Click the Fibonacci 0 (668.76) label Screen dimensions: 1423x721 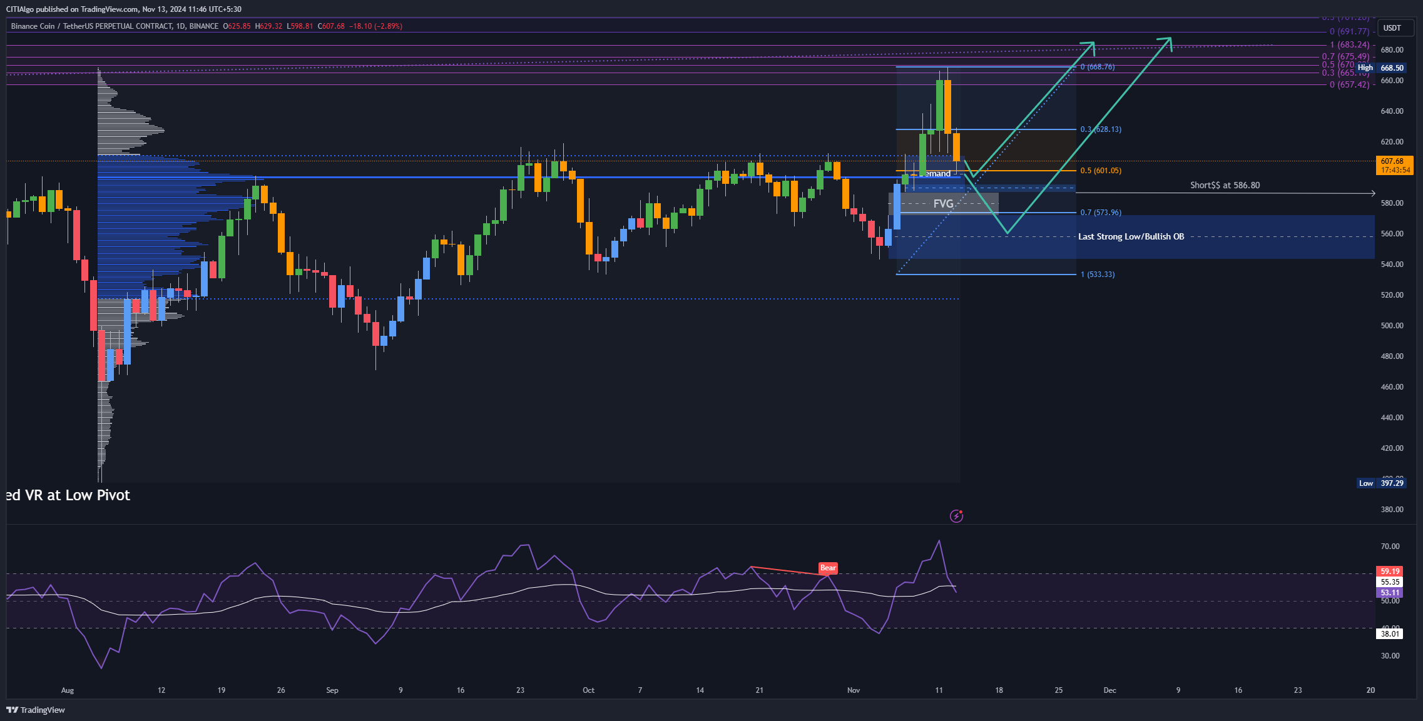[x=1098, y=67]
